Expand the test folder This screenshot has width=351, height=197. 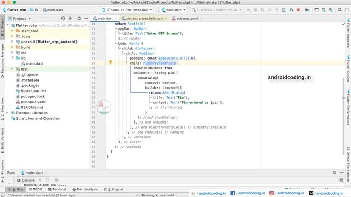12,69
